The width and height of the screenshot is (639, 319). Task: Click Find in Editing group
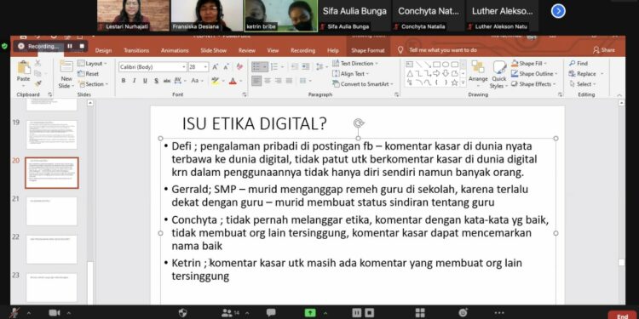tap(579, 64)
